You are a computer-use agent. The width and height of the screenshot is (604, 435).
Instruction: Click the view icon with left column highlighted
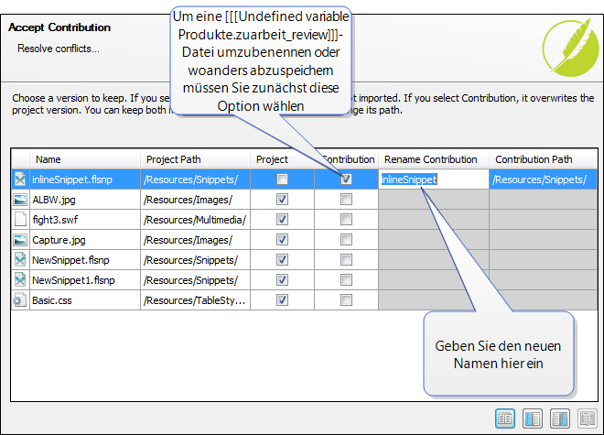[533, 418]
